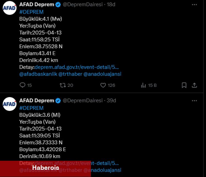This screenshot has height=177, width=206.
Task: Click AFAD profile avatar on second tweet
Action: tap(9, 104)
